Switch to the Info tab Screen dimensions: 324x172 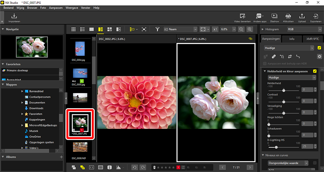point(292,39)
